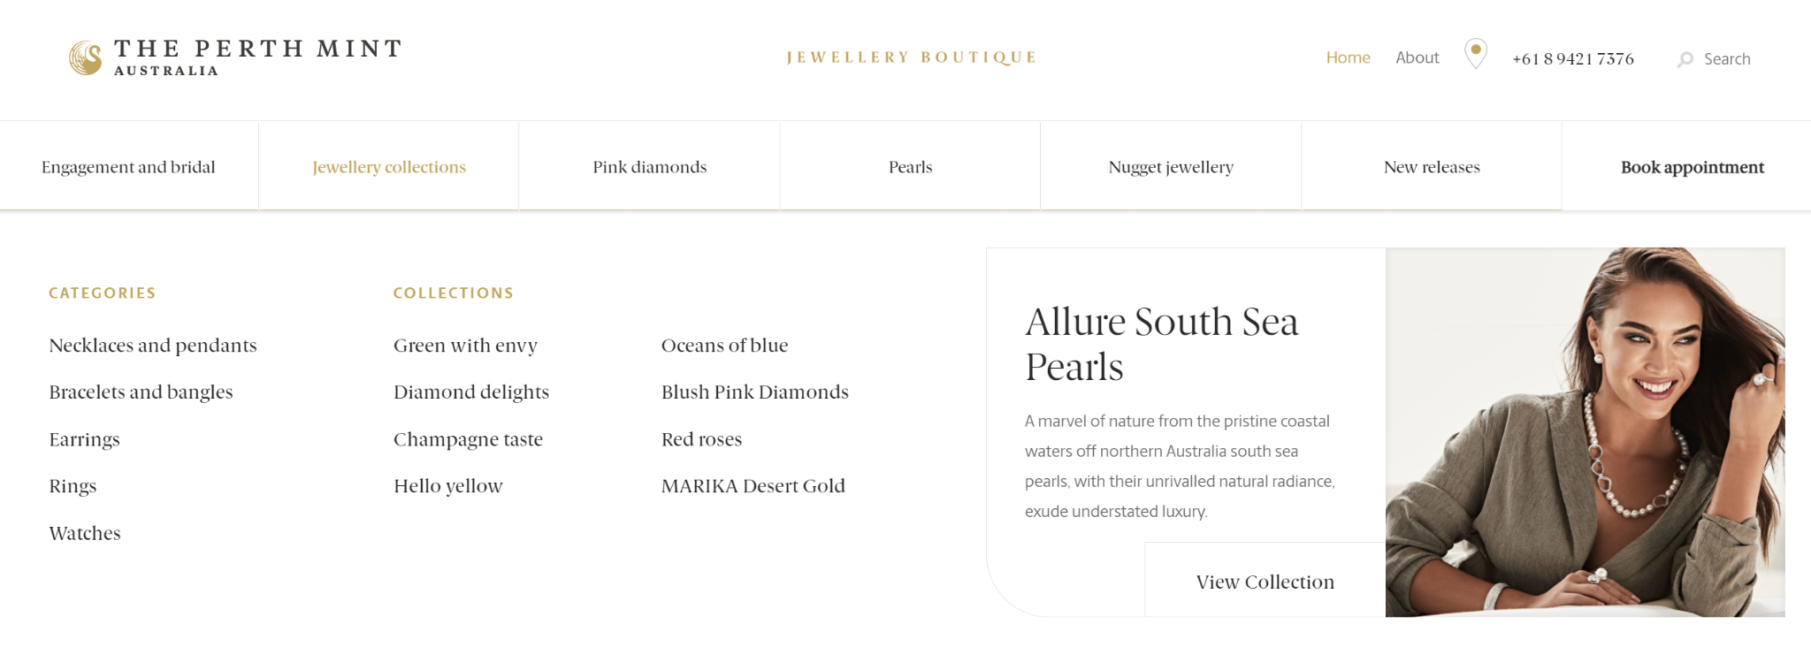Image resolution: width=1811 pixels, height=647 pixels.
Task: Select the New releases tab
Action: pos(1432,167)
